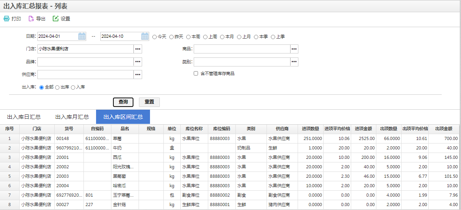Screen dimensions: 461x210
Task: Click the 库位名称 column header
Action: (x=194, y=129)
